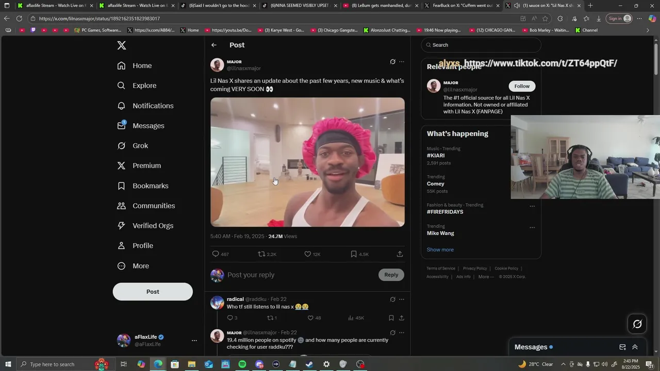This screenshot has height=371, width=660.
Task: Open the X logo home link
Action: 122,45
